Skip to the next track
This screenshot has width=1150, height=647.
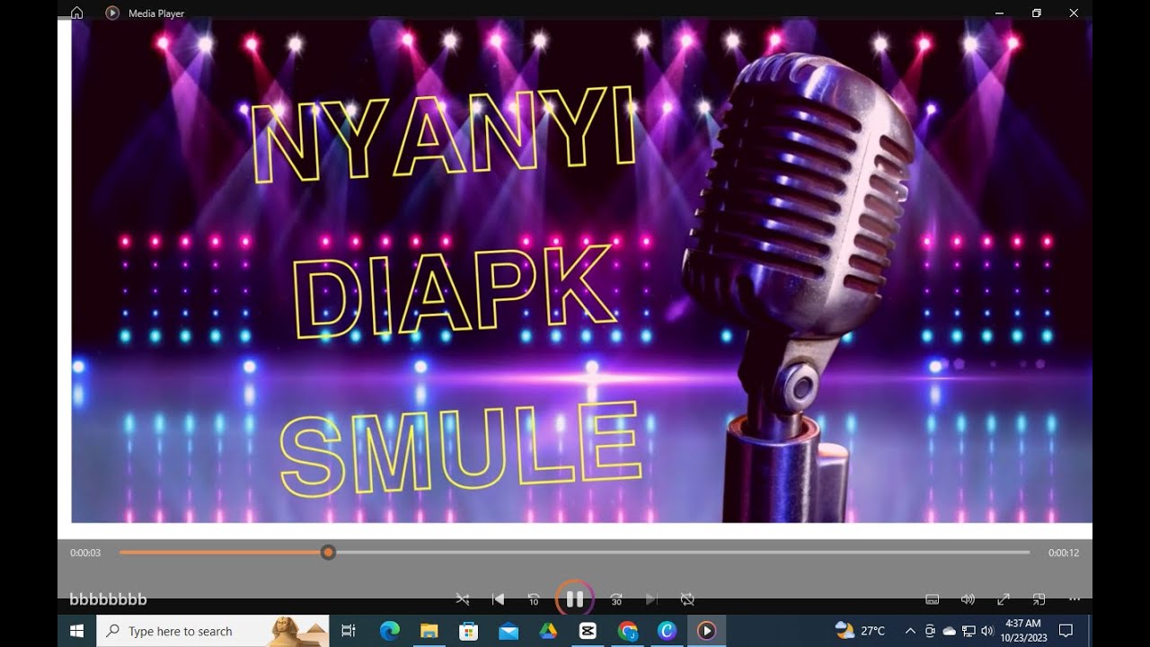pyautogui.click(x=651, y=598)
